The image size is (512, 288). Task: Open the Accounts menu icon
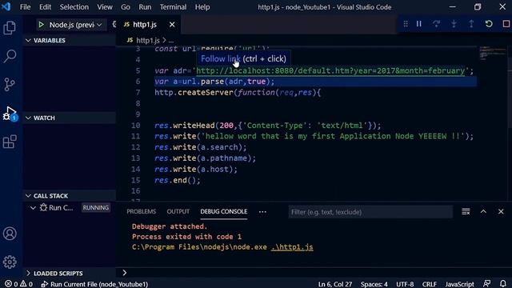[10, 234]
